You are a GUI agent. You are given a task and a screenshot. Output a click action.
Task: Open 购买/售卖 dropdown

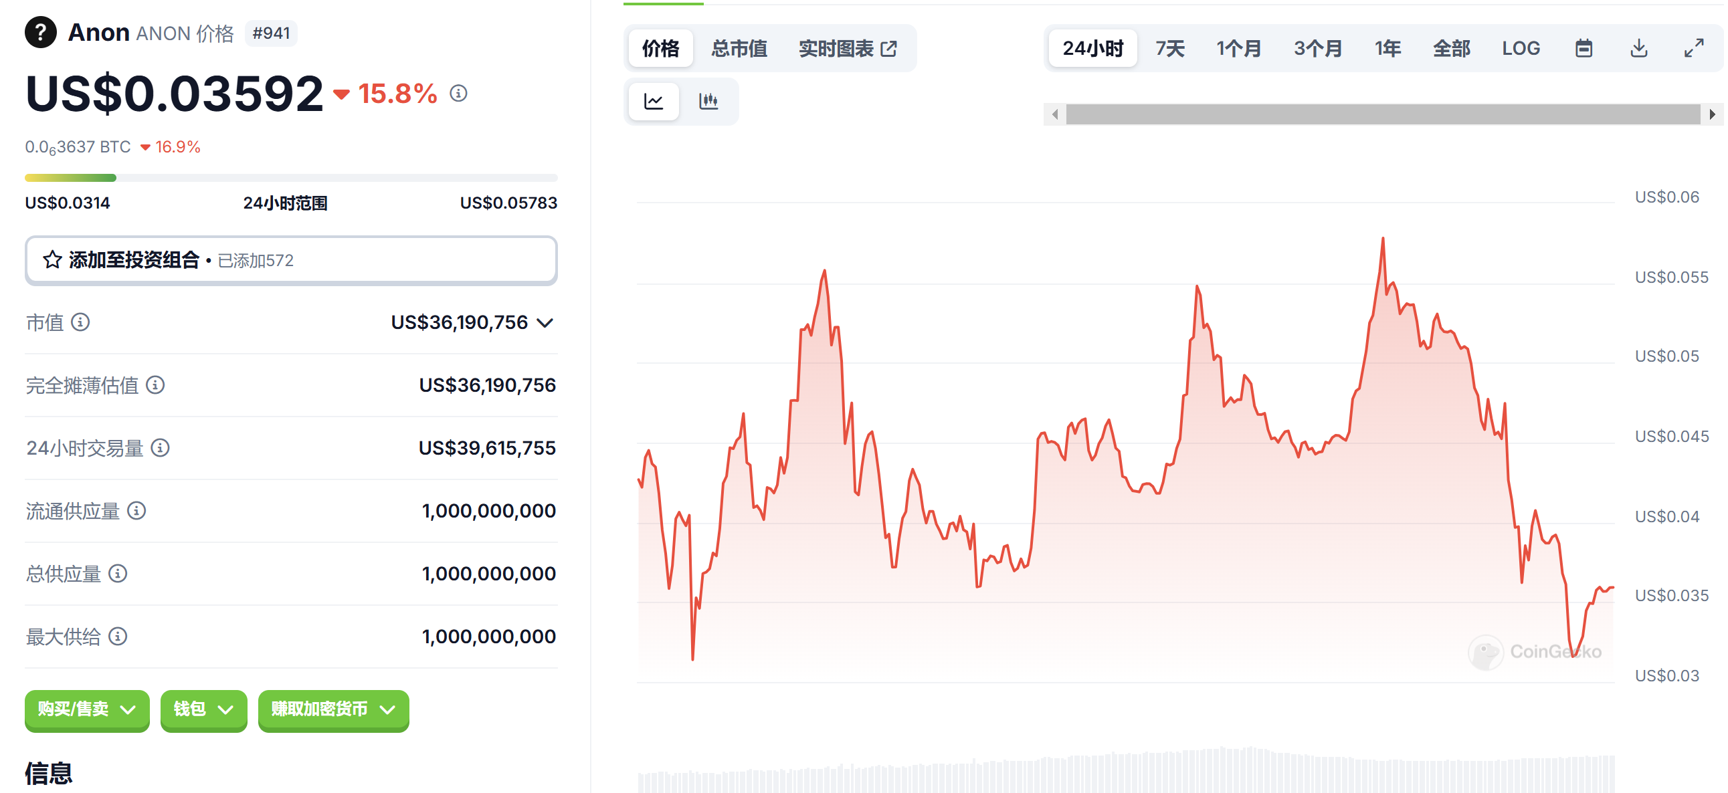pyautogui.click(x=87, y=709)
